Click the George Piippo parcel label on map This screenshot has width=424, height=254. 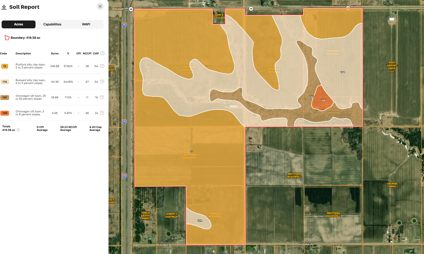click(392, 185)
